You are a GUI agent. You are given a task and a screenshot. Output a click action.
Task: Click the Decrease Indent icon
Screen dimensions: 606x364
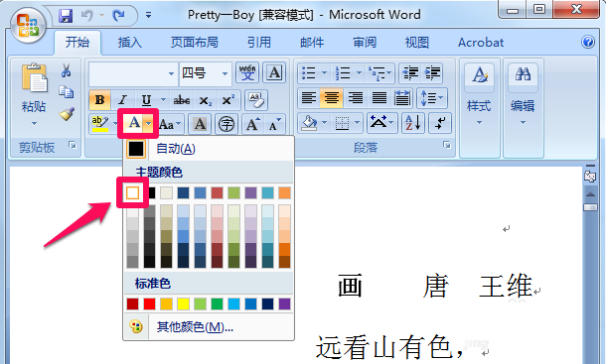coord(410,72)
